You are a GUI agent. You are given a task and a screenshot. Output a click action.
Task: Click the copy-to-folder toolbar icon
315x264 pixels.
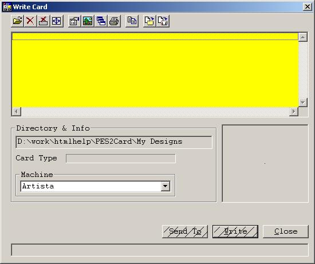pyautogui.click(x=149, y=21)
